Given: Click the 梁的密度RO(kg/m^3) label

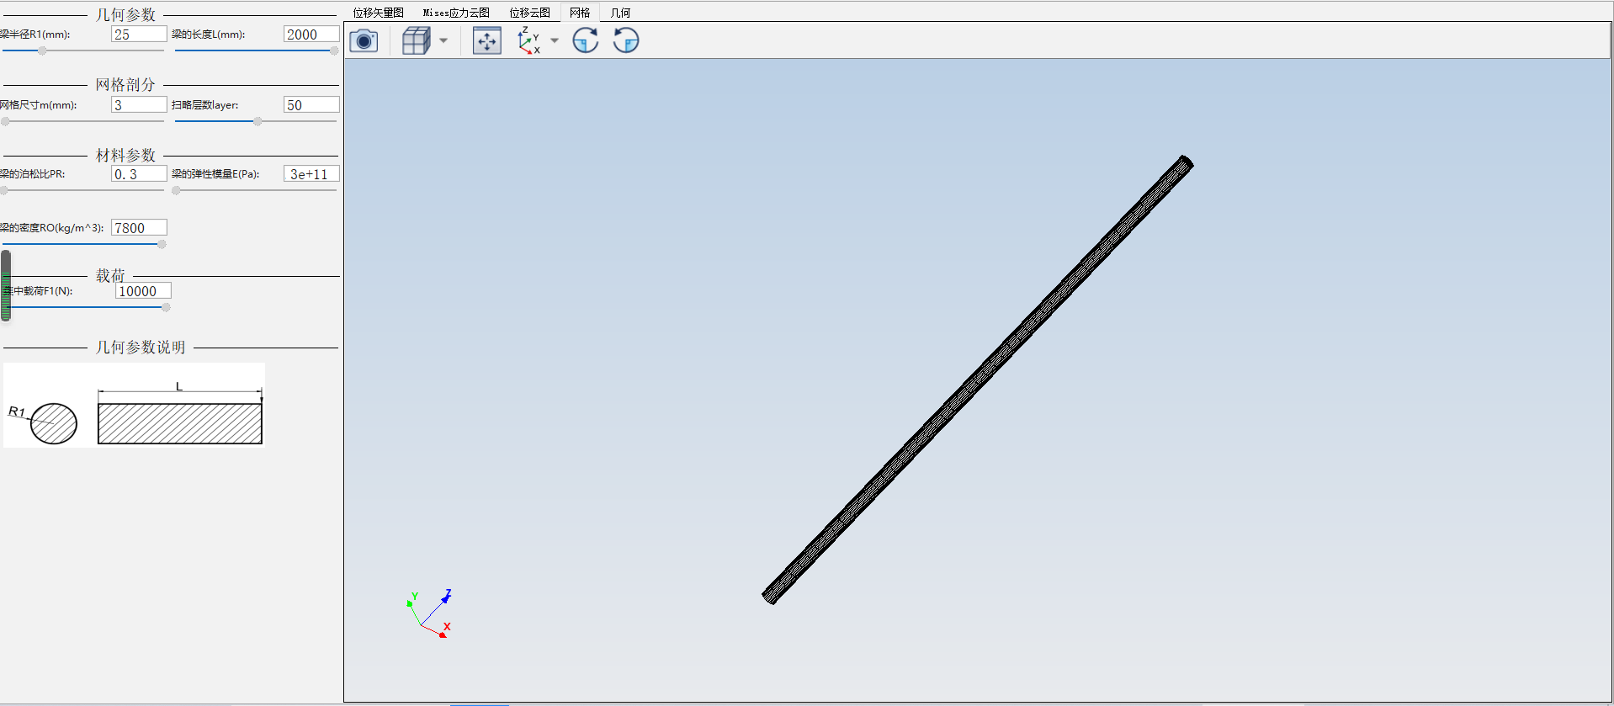Looking at the screenshot, I should (51, 228).
